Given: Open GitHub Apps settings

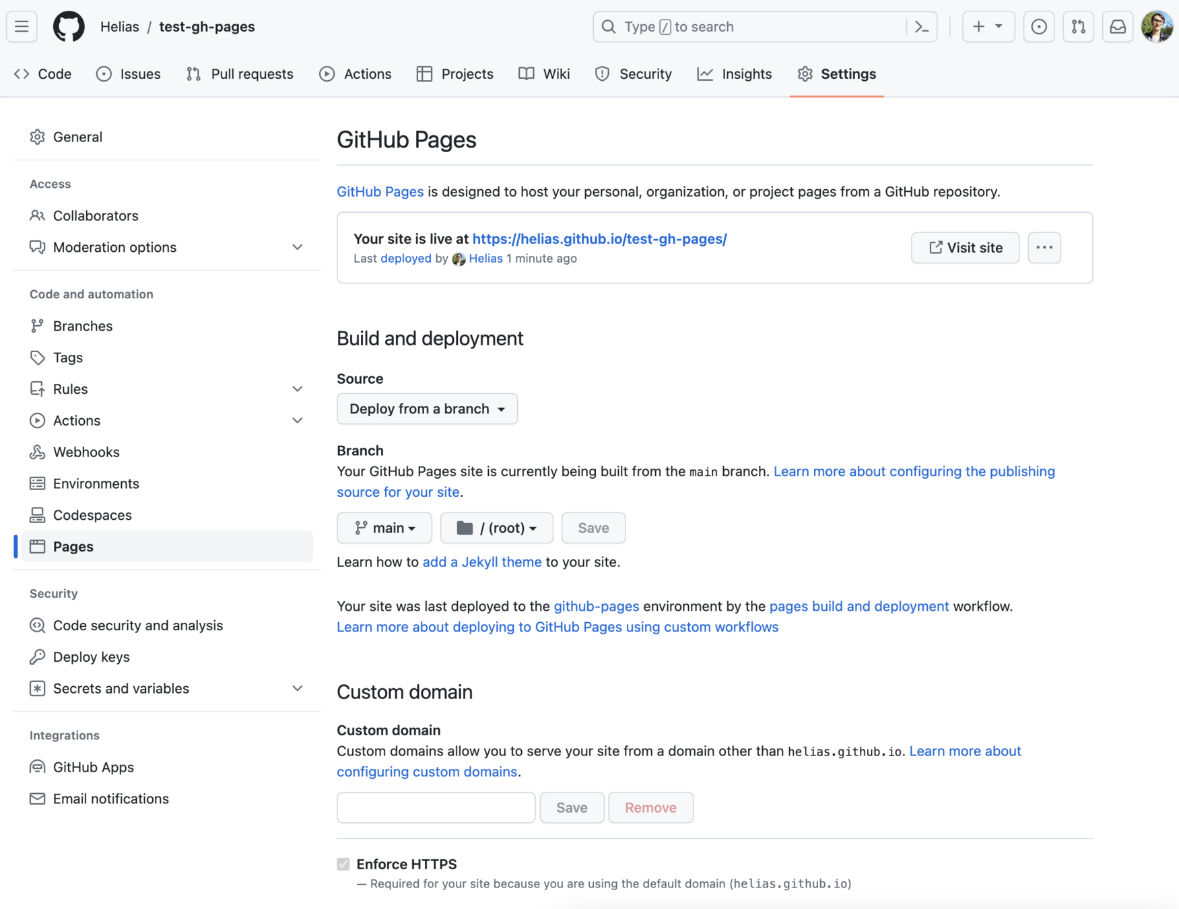Looking at the screenshot, I should [x=168, y=768].
